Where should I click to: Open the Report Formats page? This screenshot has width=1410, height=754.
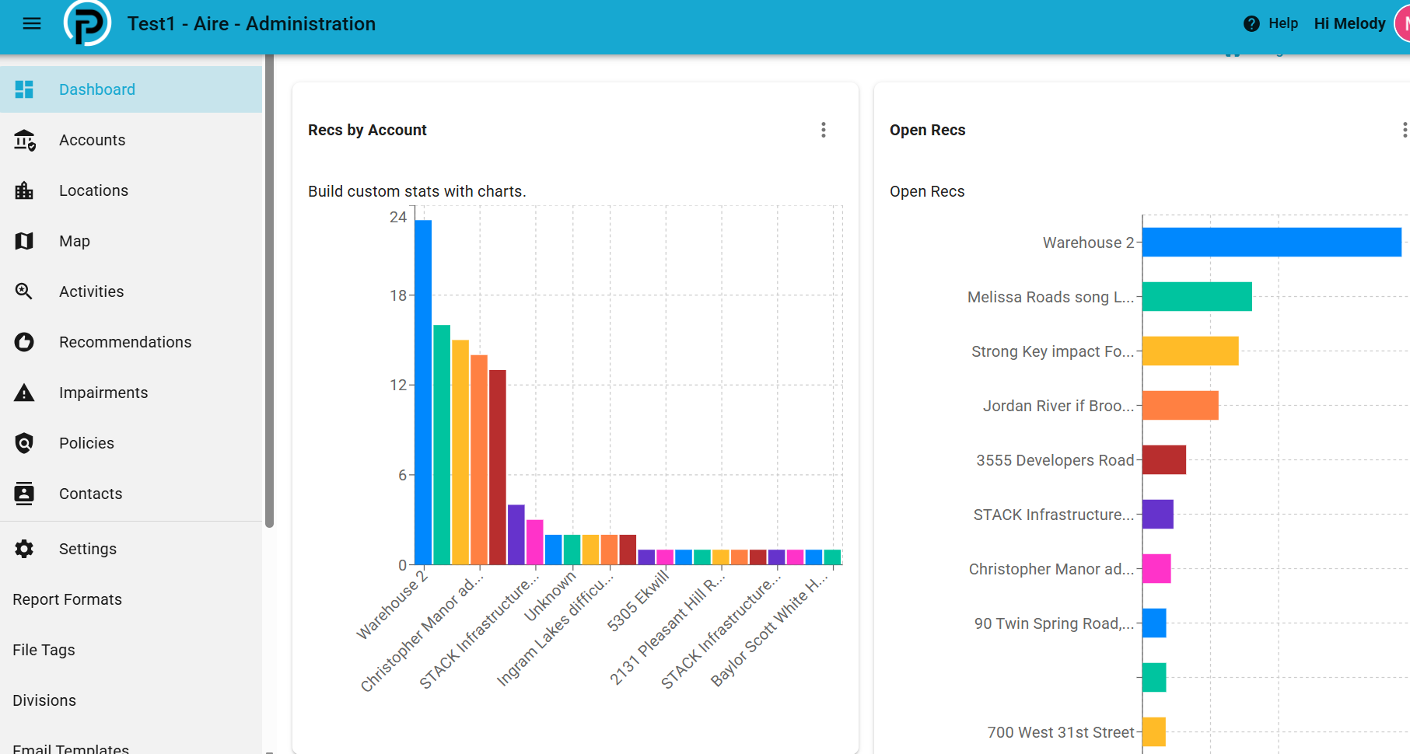coord(68,599)
